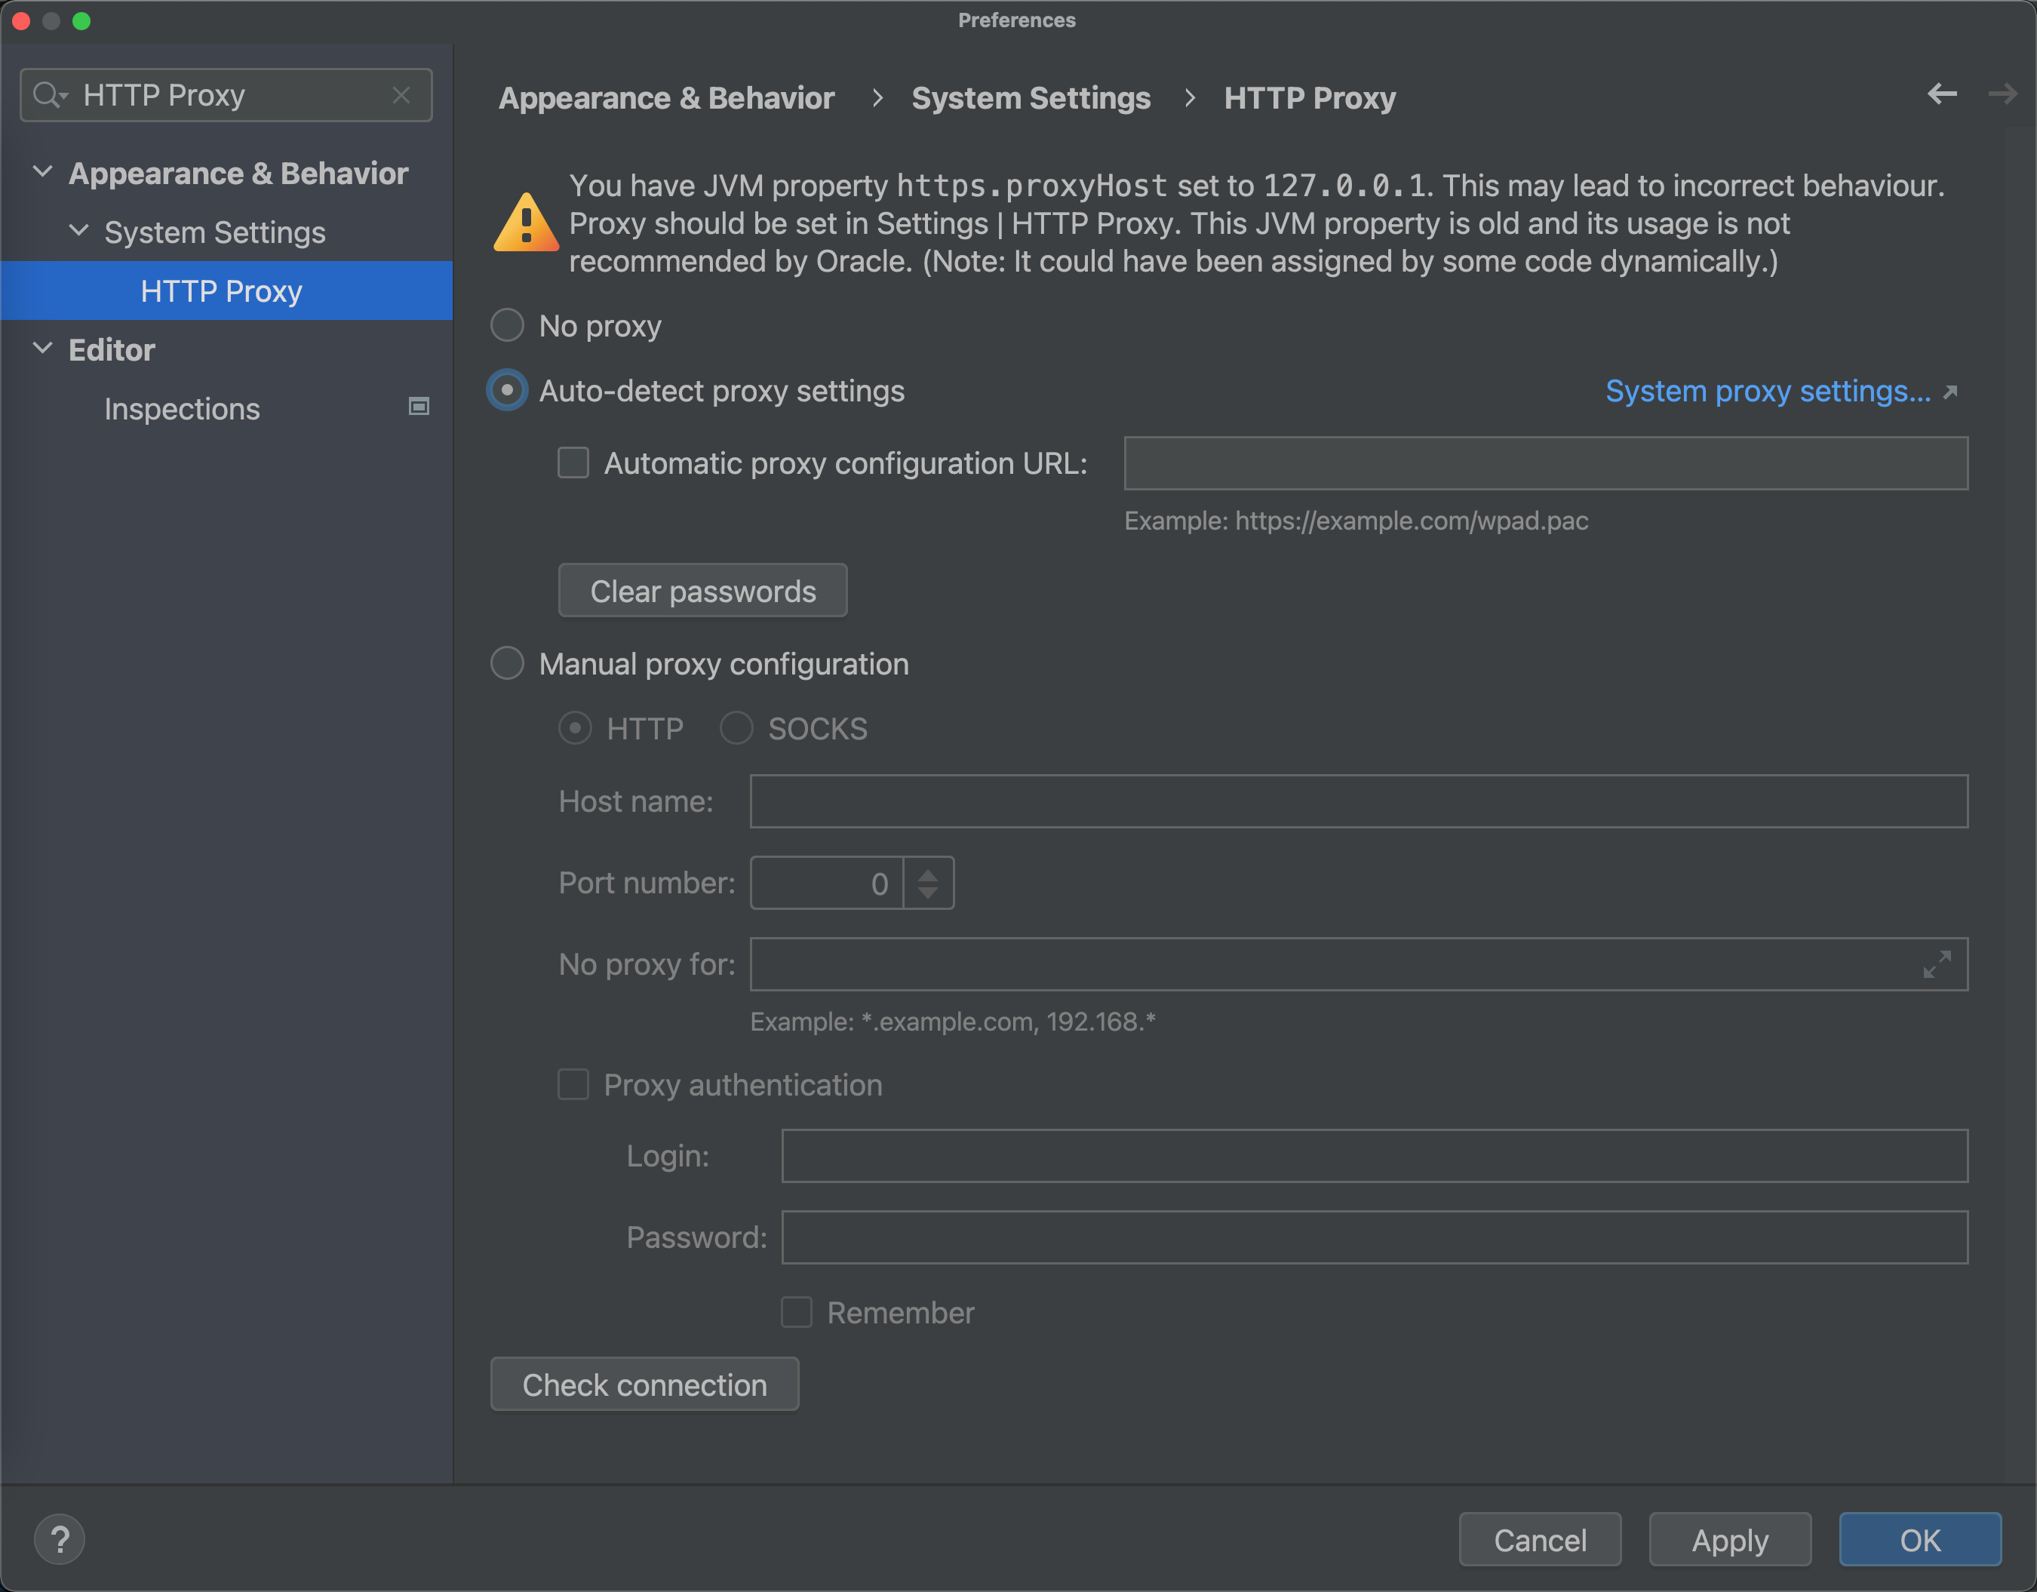The width and height of the screenshot is (2037, 1592).
Task: Collapse the Editor section
Action: click(x=42, y=347)
